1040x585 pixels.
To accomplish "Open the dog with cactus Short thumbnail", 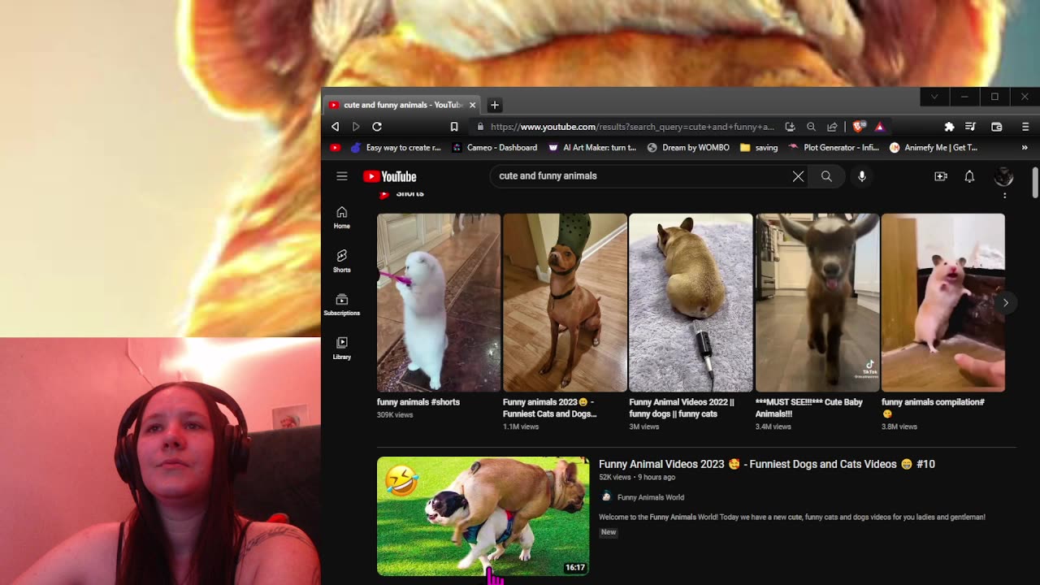I will [x=565, y=302].
